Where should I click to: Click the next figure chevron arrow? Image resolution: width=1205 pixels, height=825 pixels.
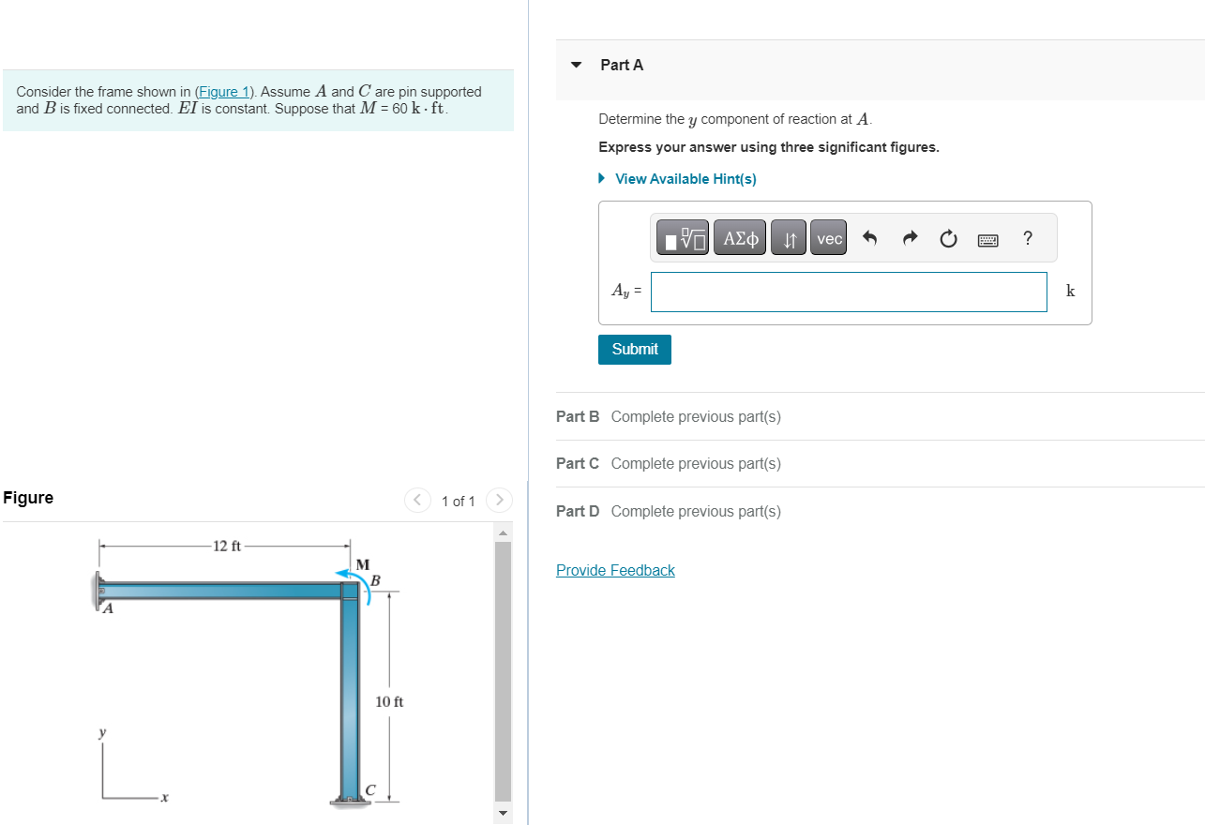(x=499, y=500)
